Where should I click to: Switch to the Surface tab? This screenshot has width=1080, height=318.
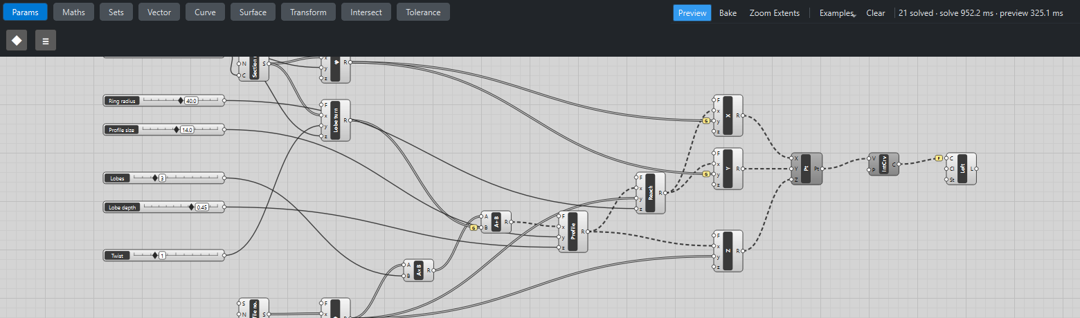pos(253,12)
